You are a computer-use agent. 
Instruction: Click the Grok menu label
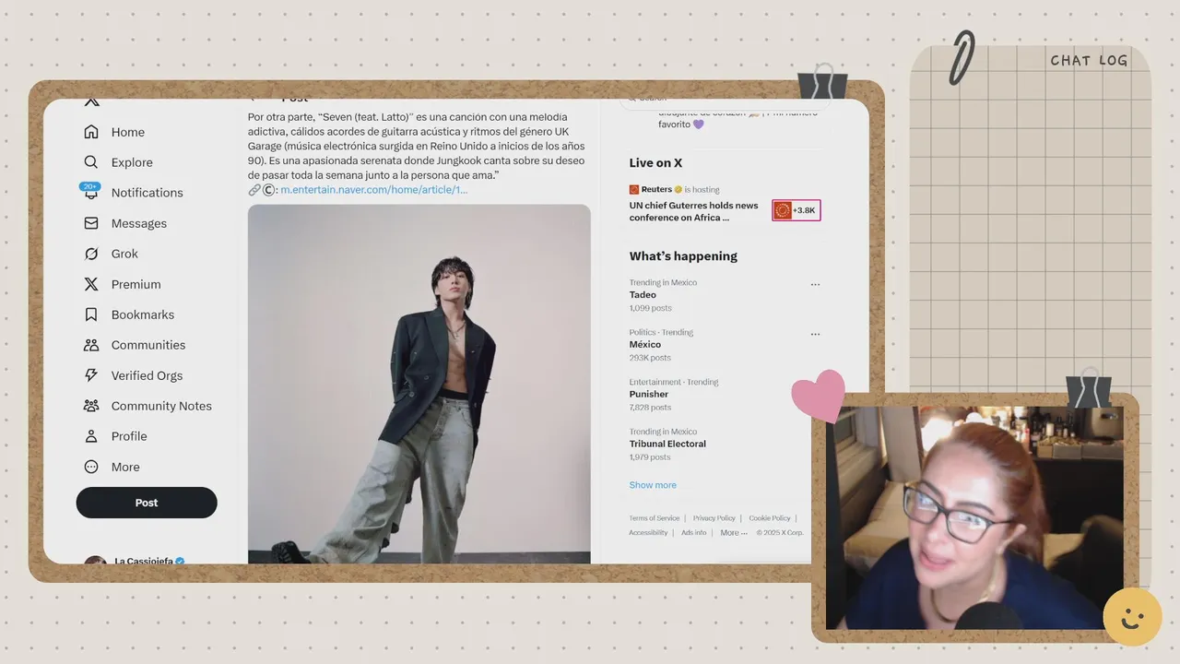click(x=124, y=254)
